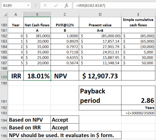Click PVIF value 0.7972
Screen dimensions: 156x140
point(65,47)
